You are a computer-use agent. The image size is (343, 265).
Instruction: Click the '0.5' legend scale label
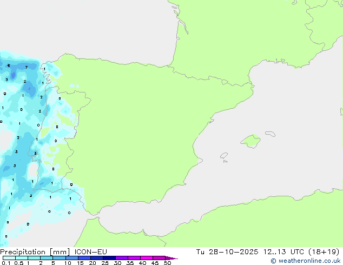click(x=18, y=263)
